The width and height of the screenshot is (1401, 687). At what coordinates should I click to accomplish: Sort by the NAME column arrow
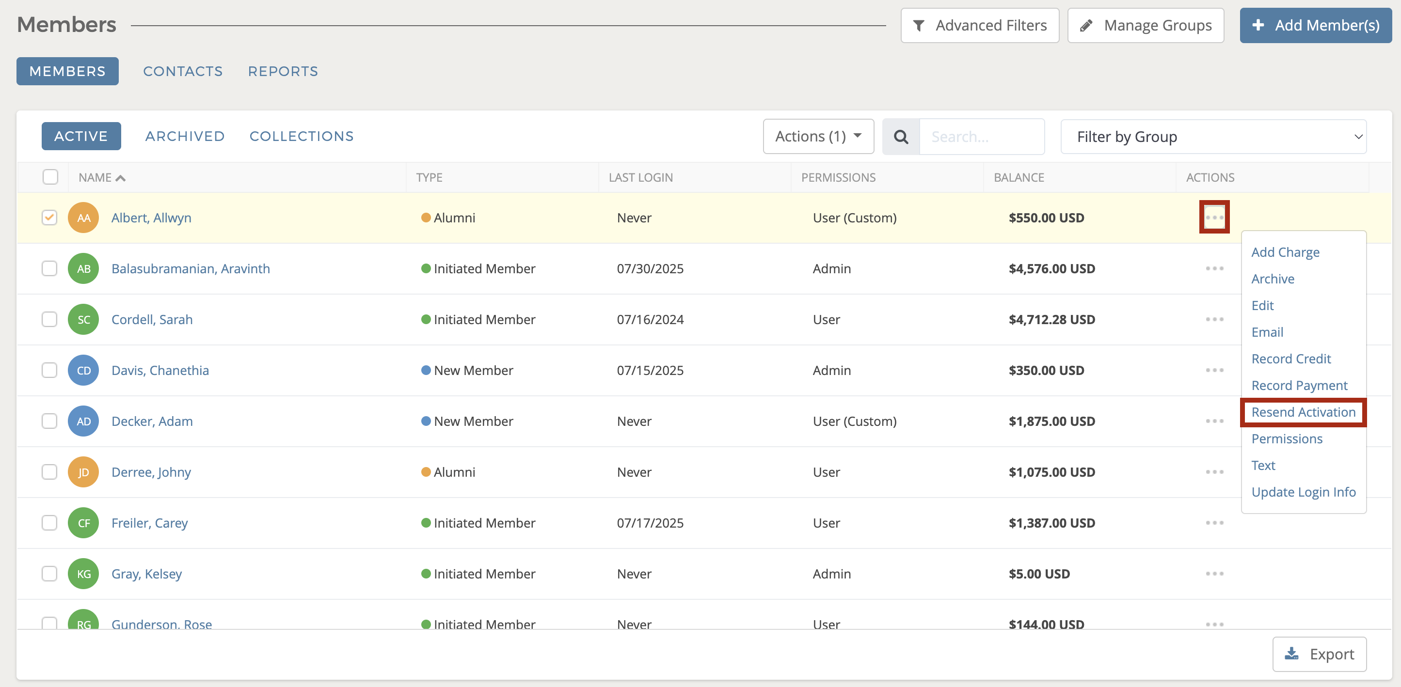pyautogui.click(x=120, y=178)
